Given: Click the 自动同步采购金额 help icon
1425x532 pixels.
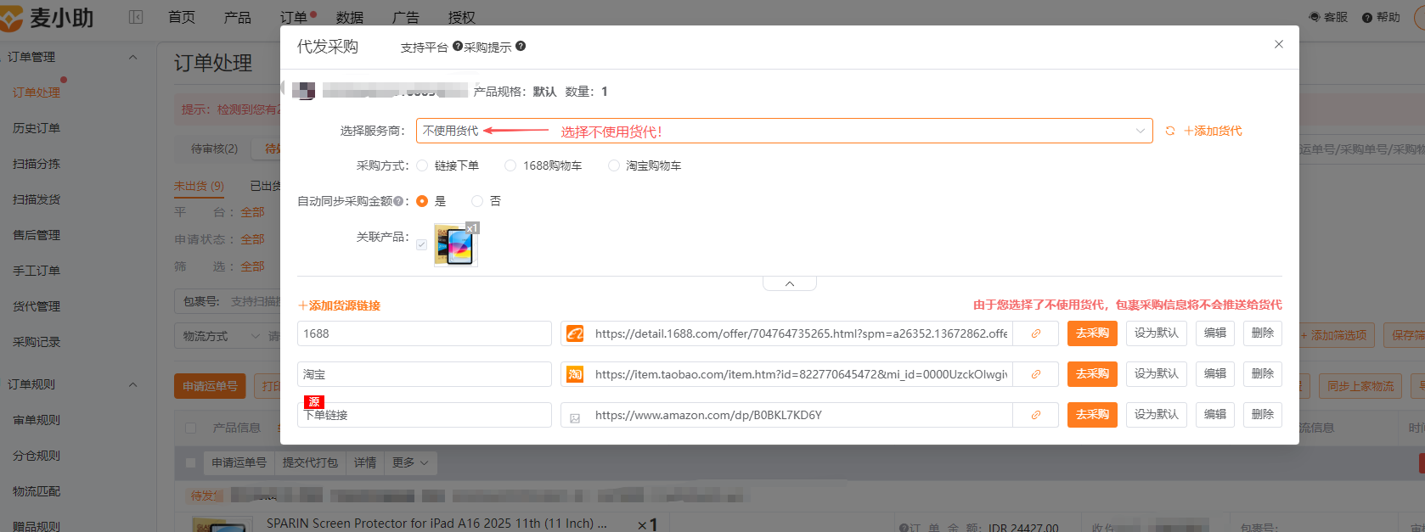Looking at the screenshot, I should pos(397,201).
